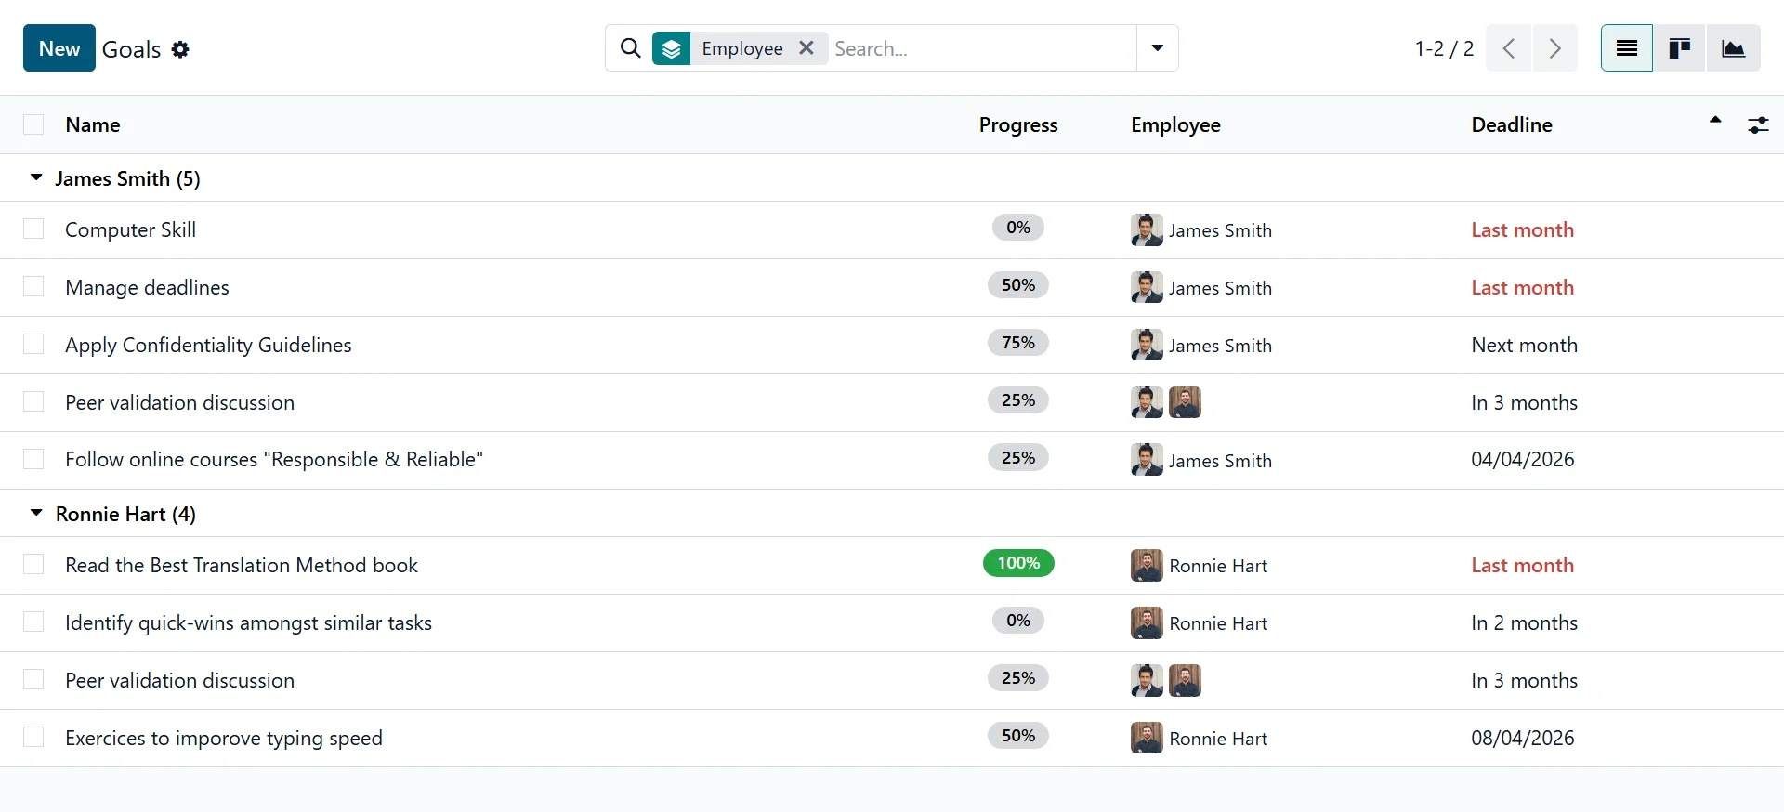Open the Apply Confidentiality Guidelines goal
This screenshot has height=812, width=1784.
point(208,346)
